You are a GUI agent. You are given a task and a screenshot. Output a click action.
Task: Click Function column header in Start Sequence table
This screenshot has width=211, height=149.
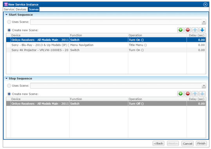pos(99,35)
